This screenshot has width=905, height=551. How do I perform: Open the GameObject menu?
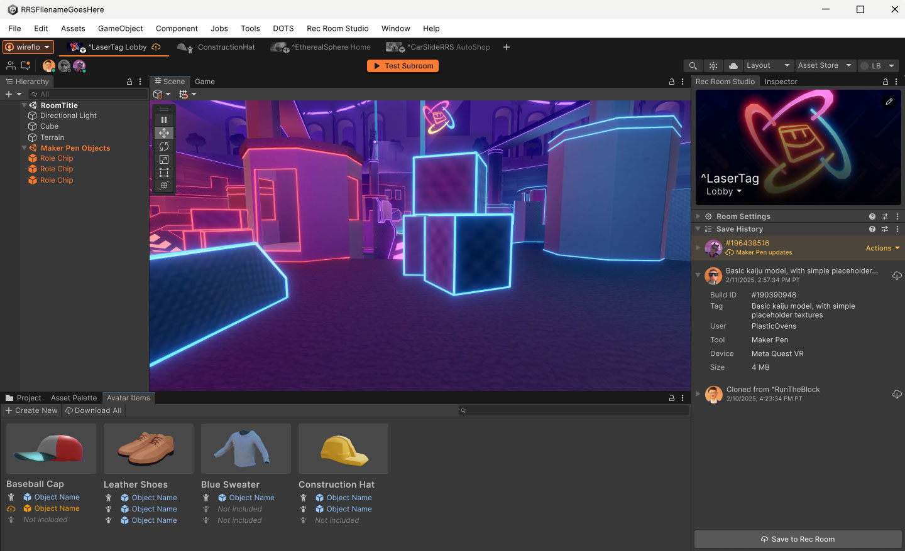(x=120, y=28)
